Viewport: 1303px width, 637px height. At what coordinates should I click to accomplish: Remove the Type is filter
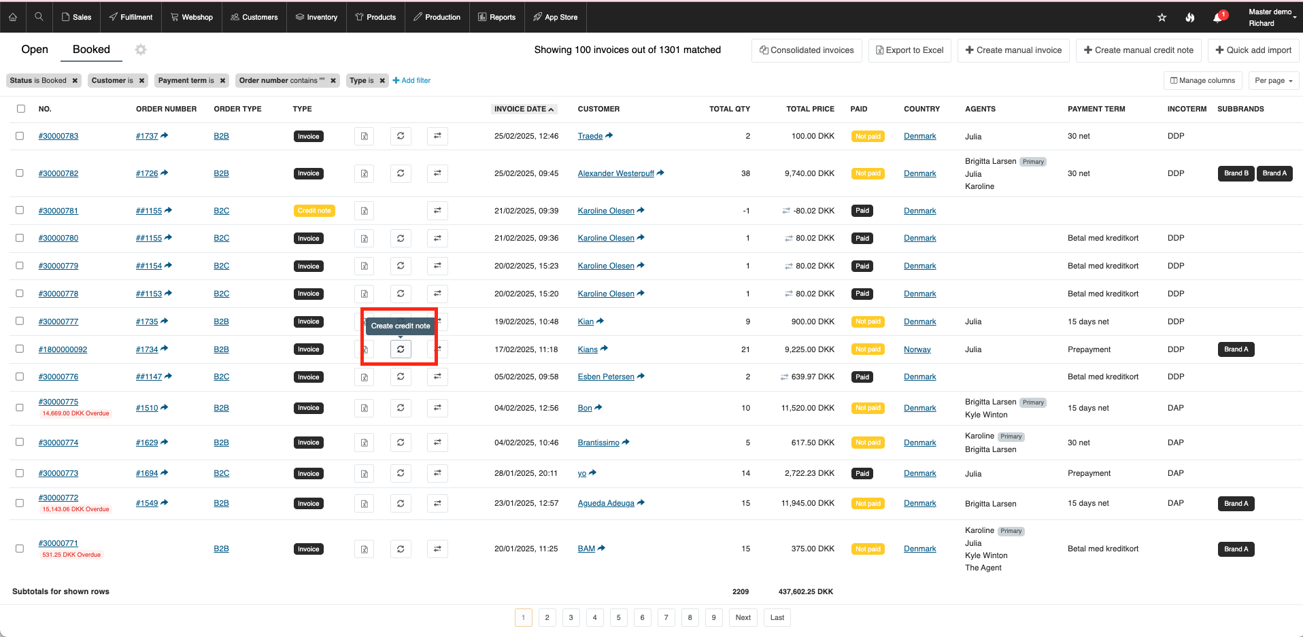(382, 80)
